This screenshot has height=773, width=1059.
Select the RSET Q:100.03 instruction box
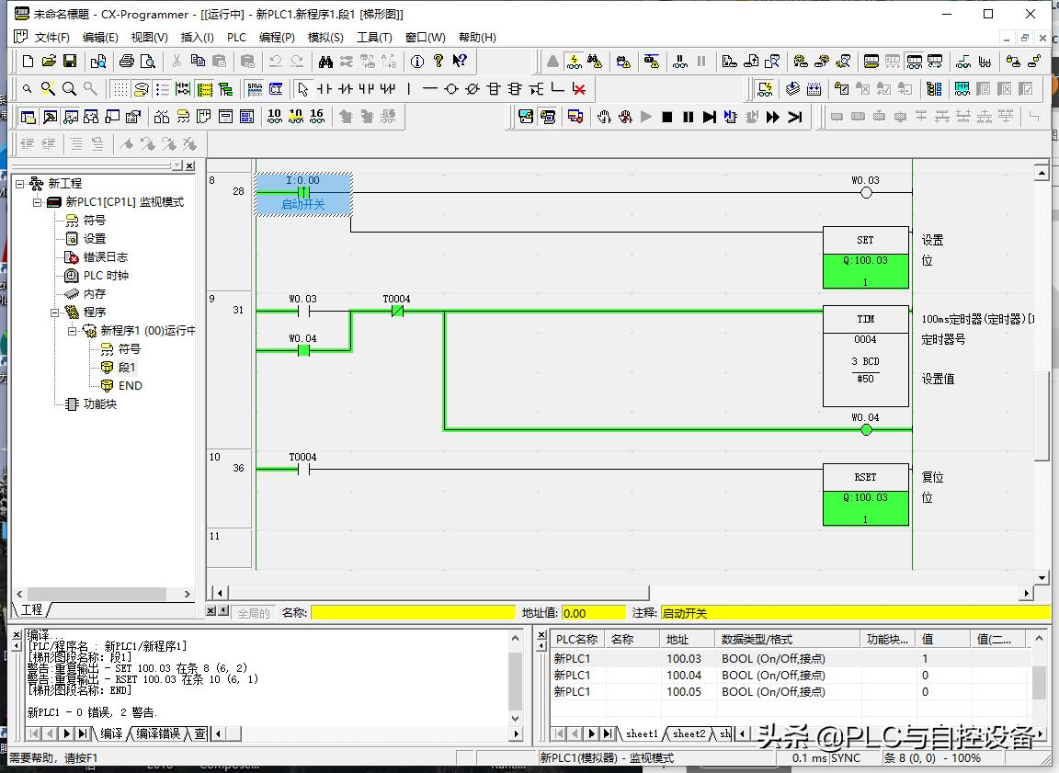865,494
